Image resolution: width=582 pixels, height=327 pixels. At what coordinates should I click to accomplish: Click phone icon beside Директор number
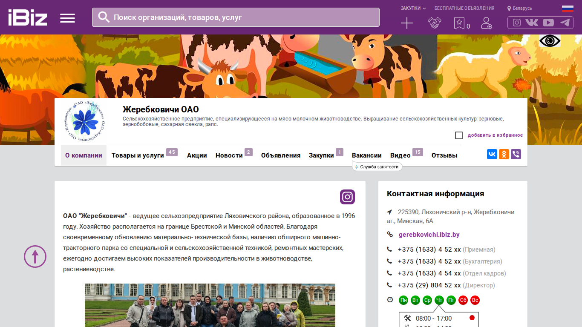coord(389,285)
